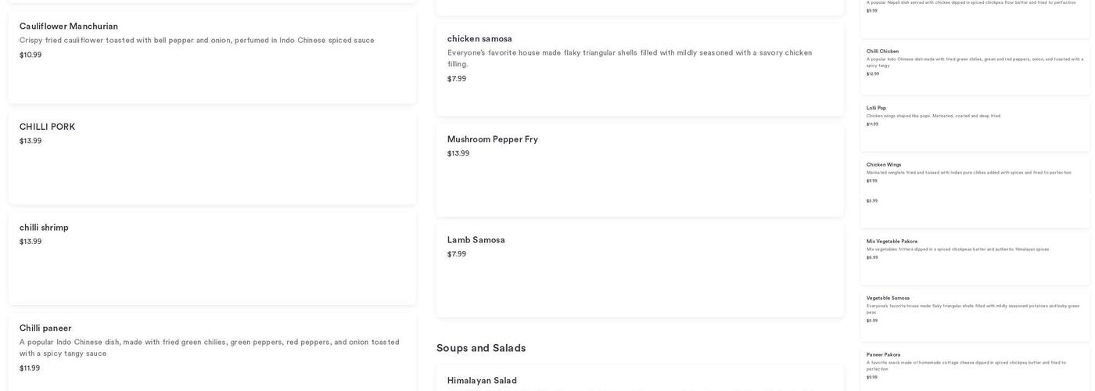Click the Mushroom Pepper Fry $13.99 price

point(458,154)
